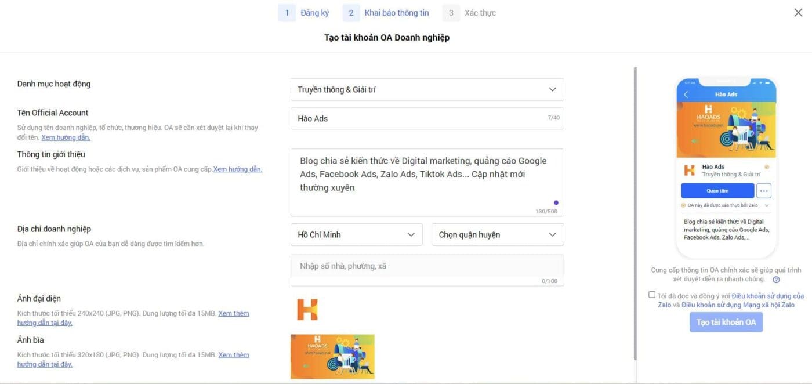The width and height of the screenshot is (812, 384).
Task: Click the preview description text
Action: 726,229
